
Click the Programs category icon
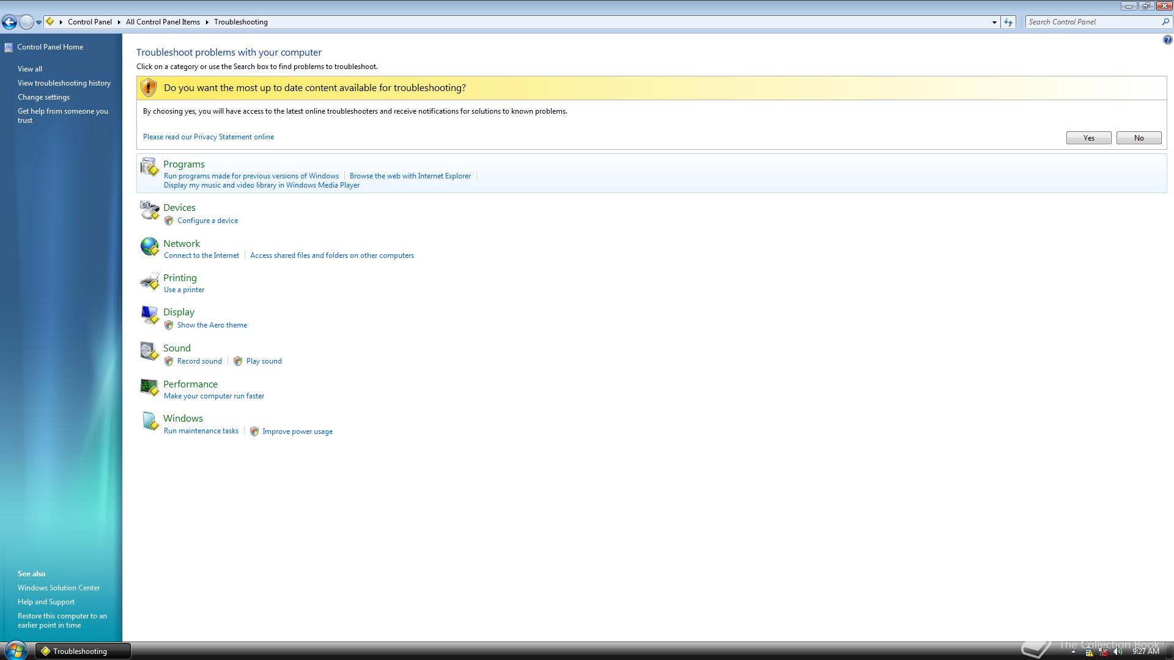(x=149, y=166)
